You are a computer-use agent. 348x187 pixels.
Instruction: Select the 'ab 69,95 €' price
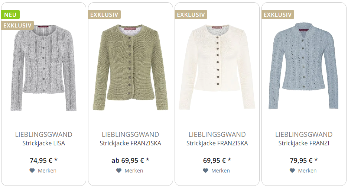[x=130, y=161]
